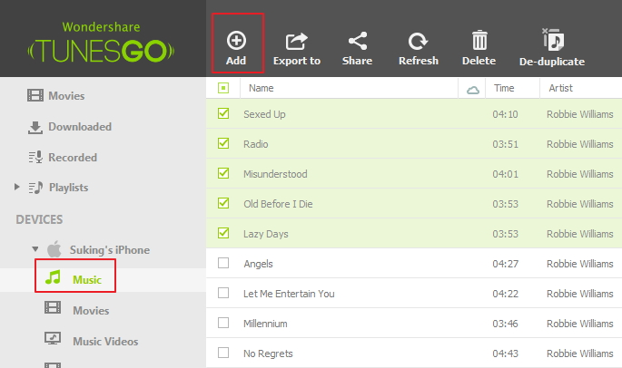Sort list by Artist column header

(559, 88)
